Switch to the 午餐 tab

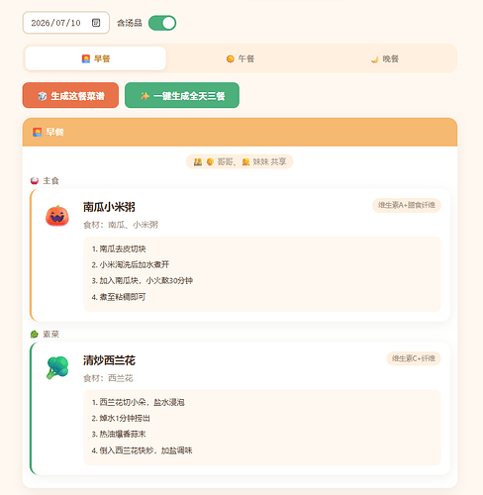(x=241, y=58)
